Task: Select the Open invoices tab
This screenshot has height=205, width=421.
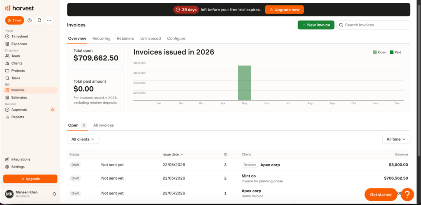Action: (77, 125)
